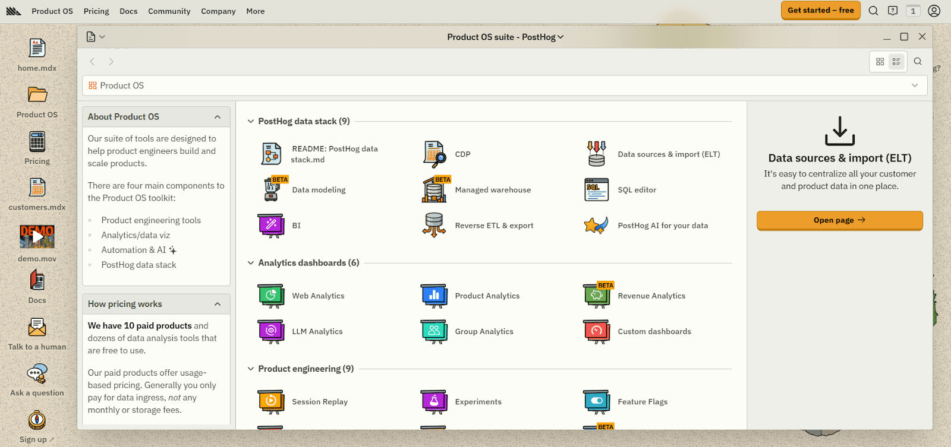
Task: Open the document icon dropdown in the title bar
Action: pos(96,37)
